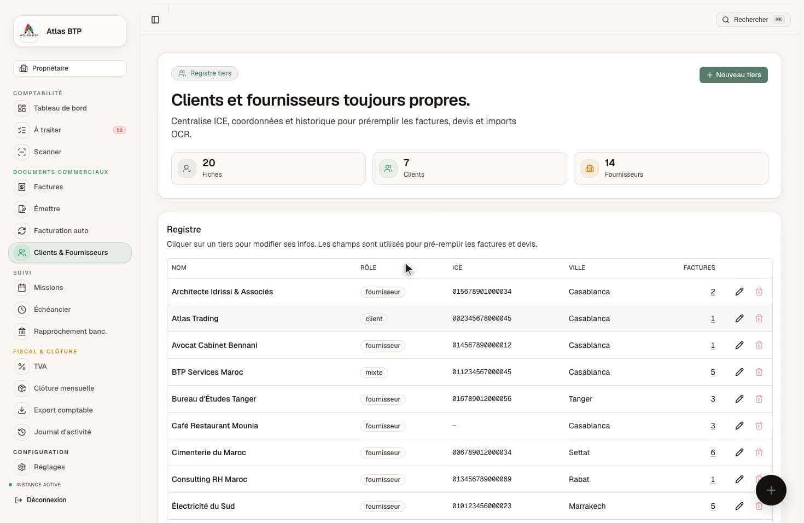Delete Avocat Cabinet Bennani with trash icon
Screen dimensions: 804x523
pos(759,345)
